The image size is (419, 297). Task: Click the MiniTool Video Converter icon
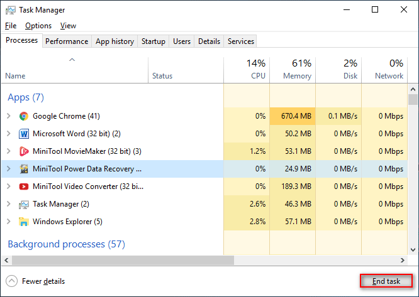pos(24,186)
